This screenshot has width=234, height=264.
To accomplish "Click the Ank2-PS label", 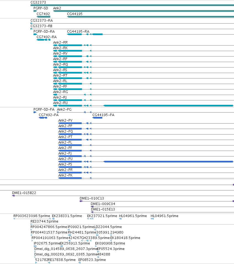I will pos(65,164).
